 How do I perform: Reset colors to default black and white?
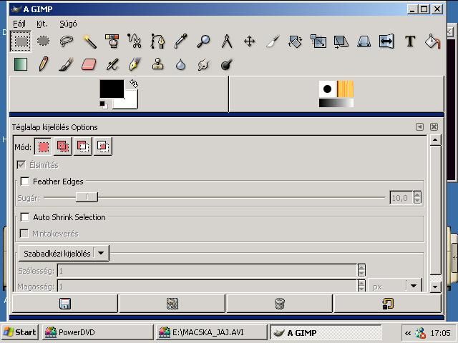pyautogui.click(x=103, y=104)
